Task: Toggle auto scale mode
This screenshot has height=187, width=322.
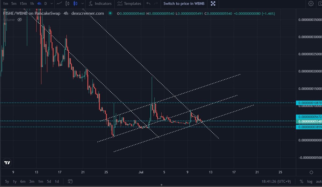Action: (319, 181)
